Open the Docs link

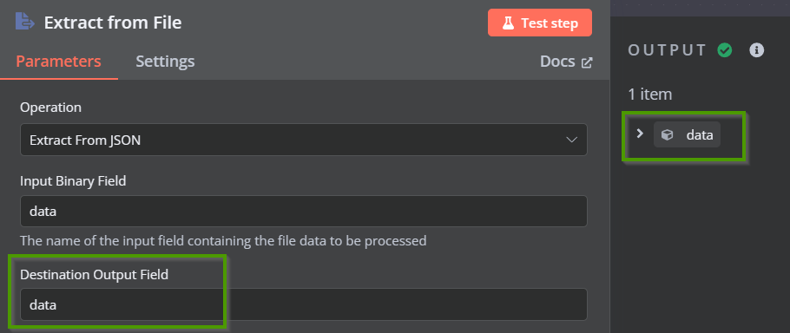(566, 62)
